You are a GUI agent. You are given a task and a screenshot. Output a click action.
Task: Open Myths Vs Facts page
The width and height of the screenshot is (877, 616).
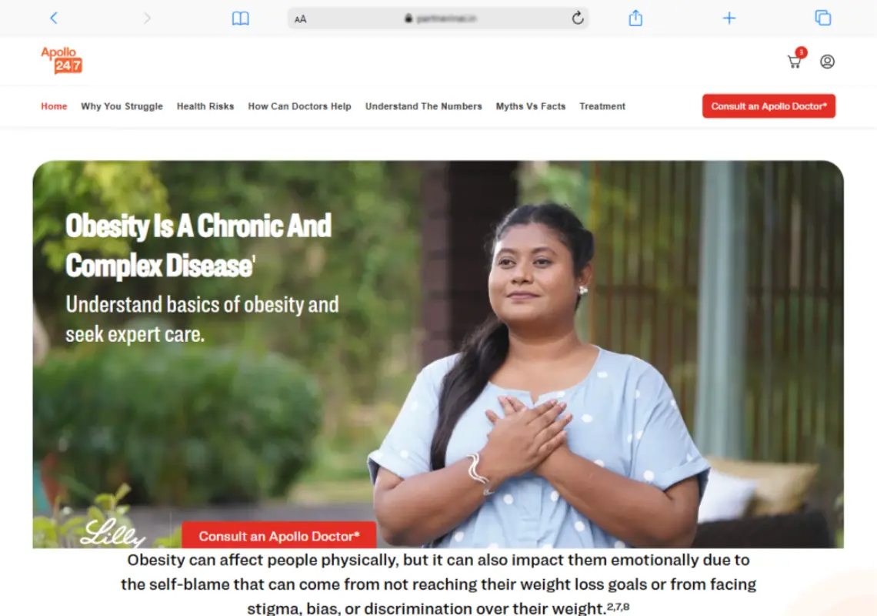[x=531, y=106]
